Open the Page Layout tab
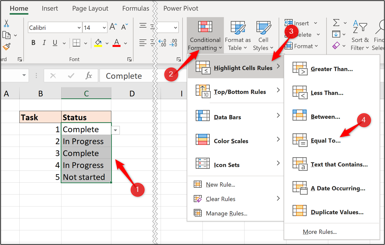 pyautogui.click(x=90, y=9)
